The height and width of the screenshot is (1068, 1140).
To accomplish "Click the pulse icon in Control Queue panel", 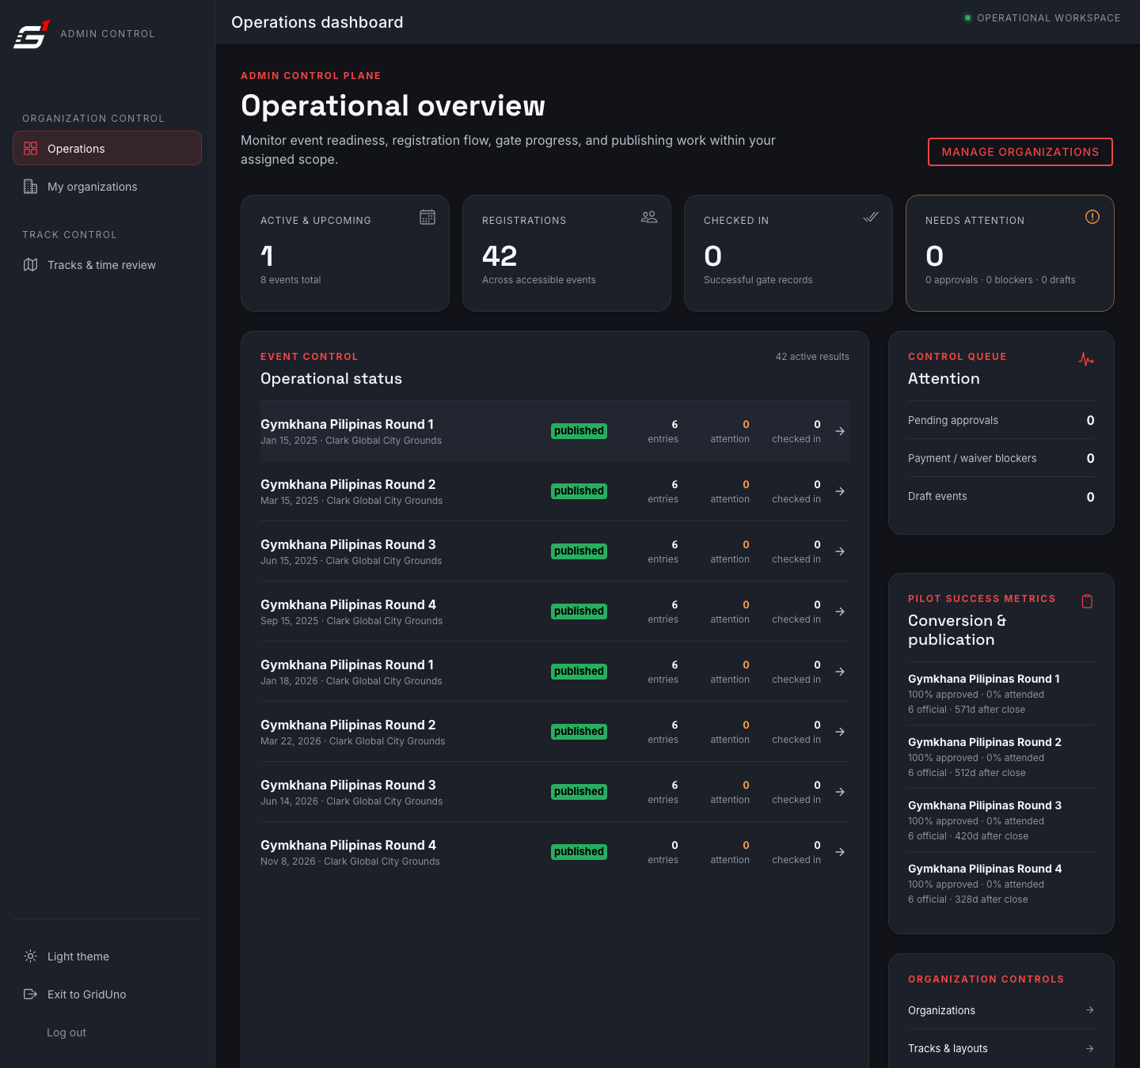I will coord(1086,359).
